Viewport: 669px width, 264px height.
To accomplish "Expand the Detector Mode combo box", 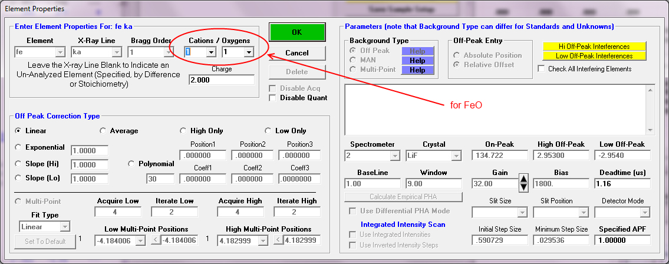I will point(645,212).
